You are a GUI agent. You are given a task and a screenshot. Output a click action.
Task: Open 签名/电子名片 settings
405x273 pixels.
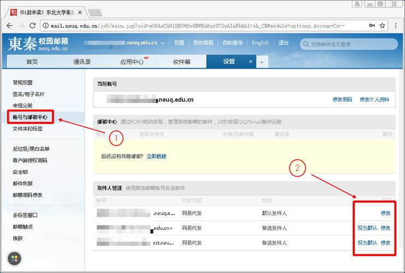(28, 94)
